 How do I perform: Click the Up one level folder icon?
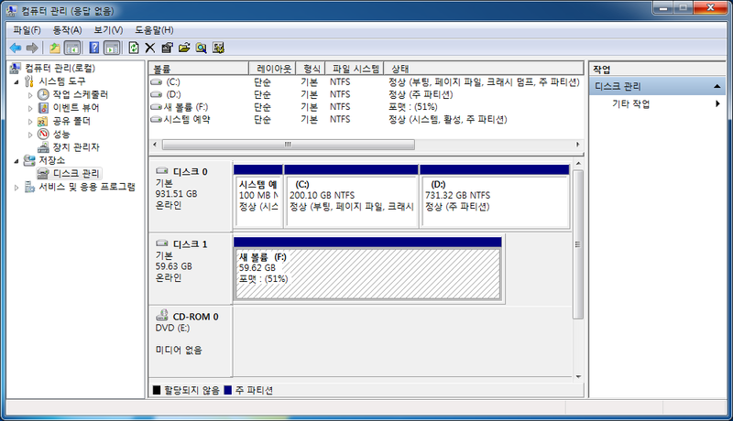pyautogui.click(x=55, y=48)
